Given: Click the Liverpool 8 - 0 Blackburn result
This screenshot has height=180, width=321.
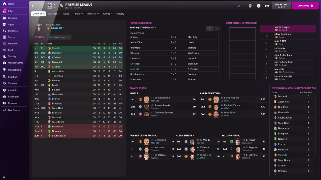Looking at the screenshot, I should tap(174, 64).
